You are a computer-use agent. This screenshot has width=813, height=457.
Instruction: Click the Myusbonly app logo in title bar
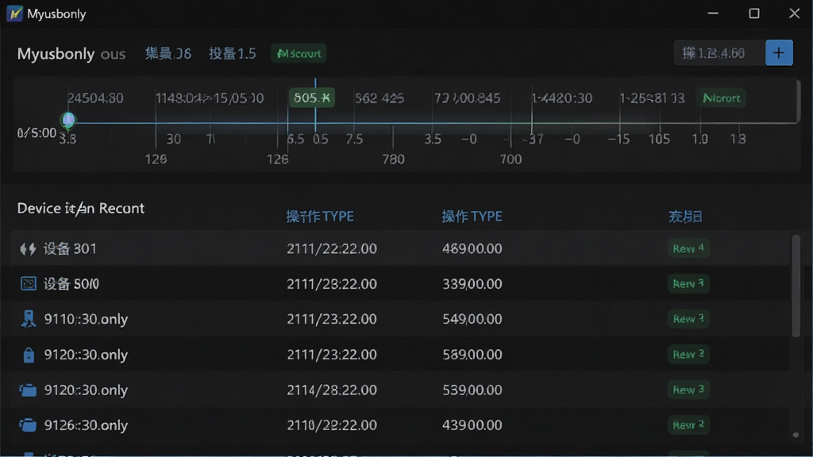click(14, 13)
